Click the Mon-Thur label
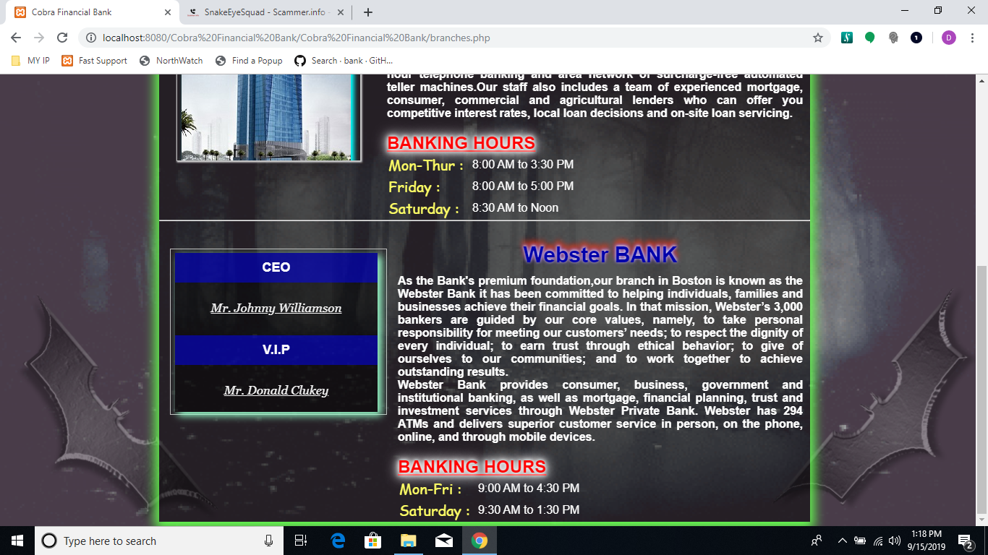Image resolution: width=988 pixels, height=555 pixels. pos(426,165)
